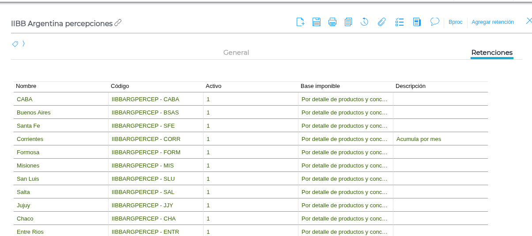The width and height of the screenshot is (532, 236).
Task: Open history with the clock arrow icon
Action: point(364,22)
